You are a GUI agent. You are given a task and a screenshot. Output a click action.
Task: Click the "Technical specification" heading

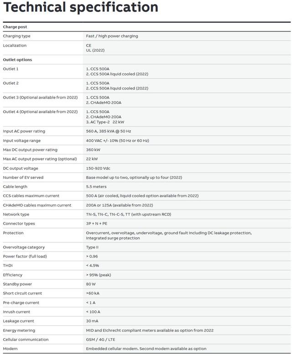81,8
